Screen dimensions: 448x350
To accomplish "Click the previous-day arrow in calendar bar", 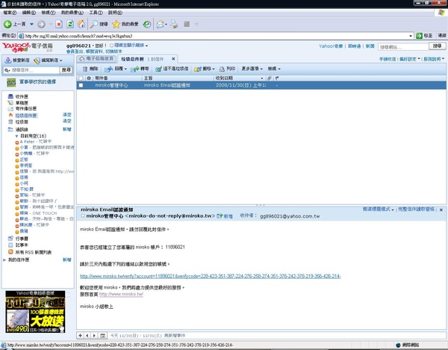I will (x=87, y=335).
